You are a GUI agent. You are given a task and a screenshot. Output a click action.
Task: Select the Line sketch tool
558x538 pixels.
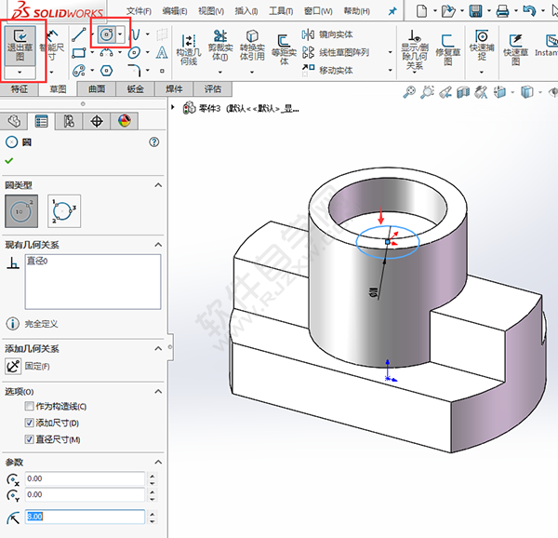pyautogui.click(x=79, y=34)
